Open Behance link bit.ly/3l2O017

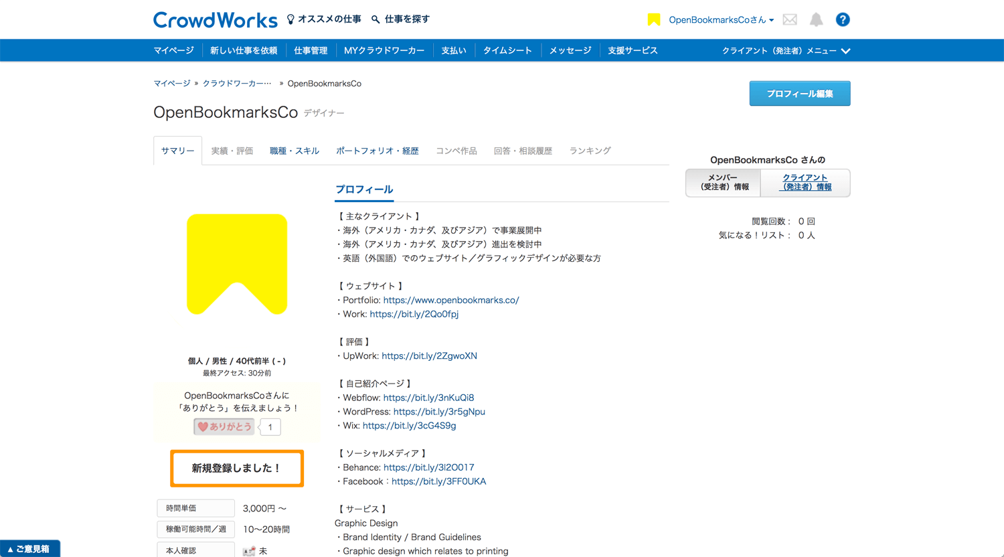(428, 467)
